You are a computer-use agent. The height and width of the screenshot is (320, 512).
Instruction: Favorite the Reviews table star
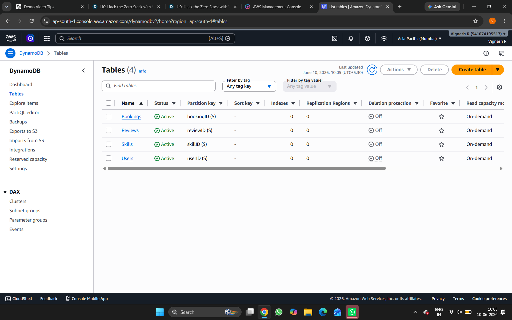pos(442,131)
